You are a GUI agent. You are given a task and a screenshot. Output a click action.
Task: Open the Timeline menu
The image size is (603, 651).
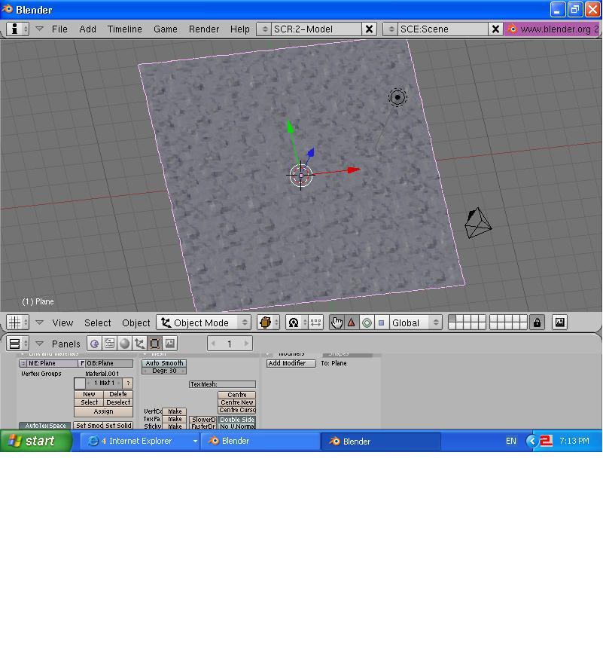124,29
